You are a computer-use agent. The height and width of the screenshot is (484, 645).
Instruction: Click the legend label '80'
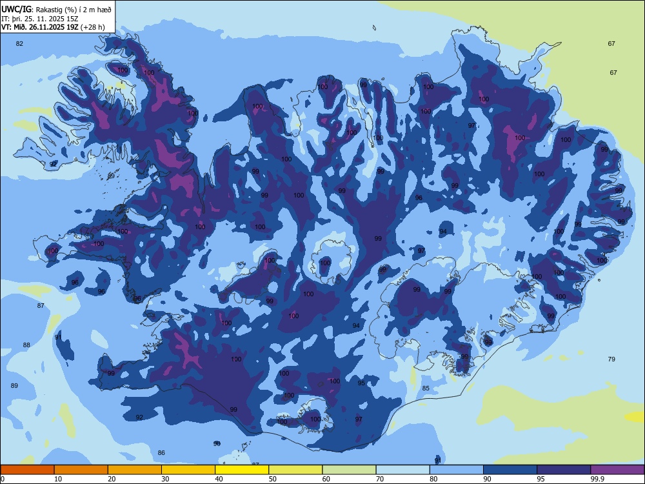(x=433, y=479)
